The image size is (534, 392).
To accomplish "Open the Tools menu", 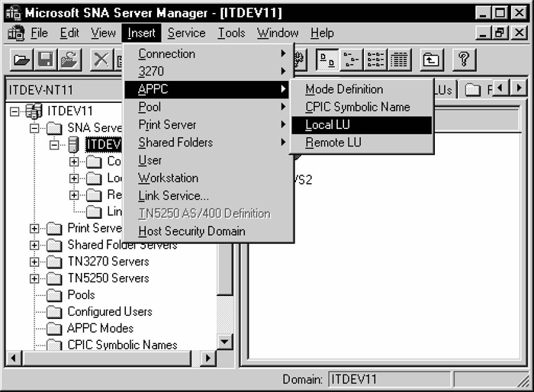I will (x=231, y=33).
